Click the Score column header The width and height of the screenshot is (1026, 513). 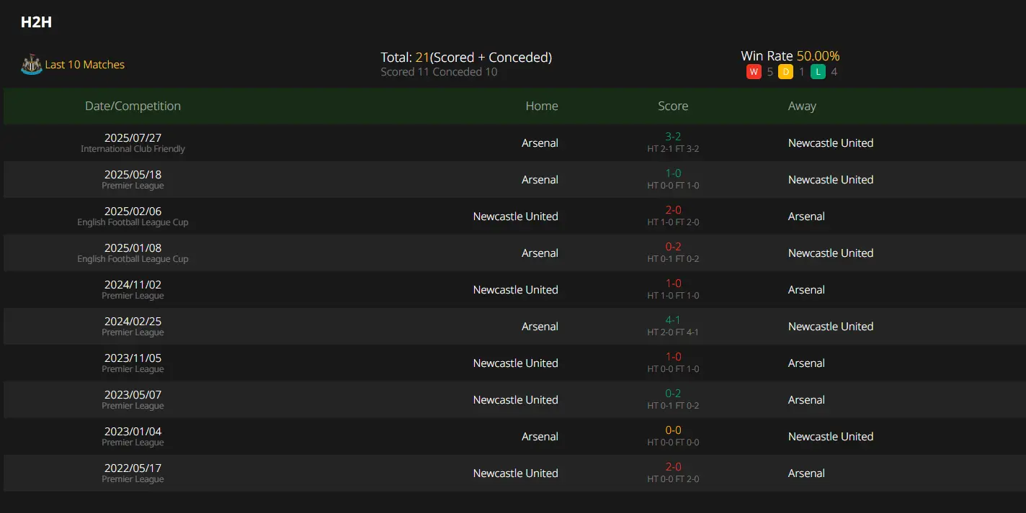tap(673, 106)
